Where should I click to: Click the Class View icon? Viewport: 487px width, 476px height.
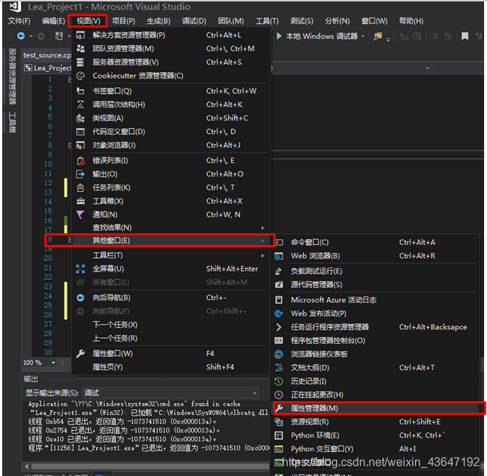(x=81, y=118)
